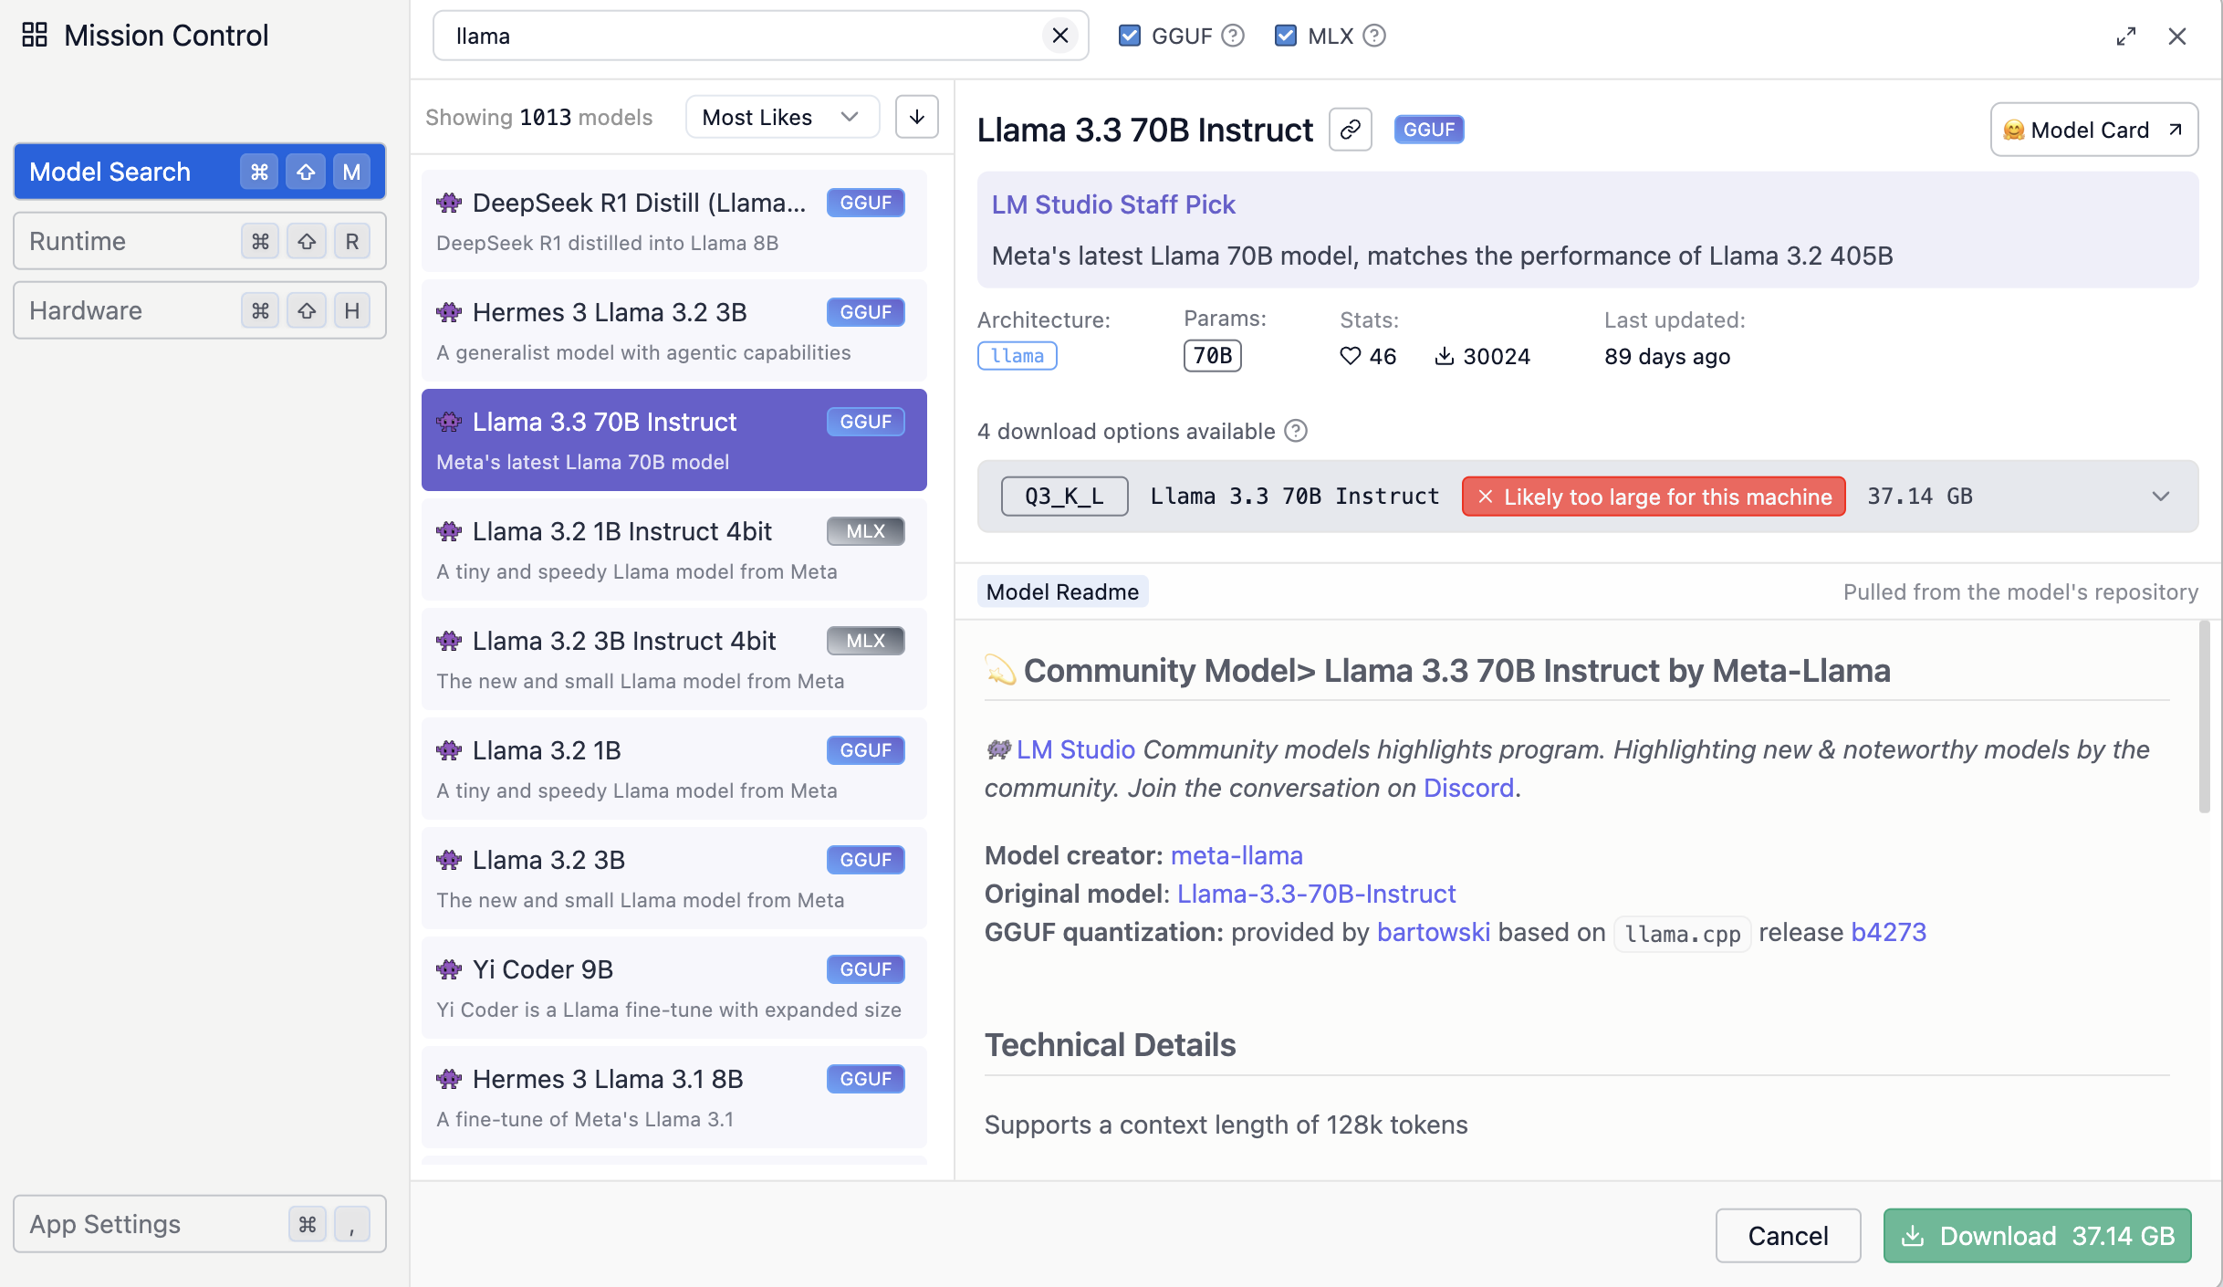This screenshot has height=1287, width=2223.
Task: Click the Hermes 3 Llama 3.2 3B icon
Action: [x=449, y=312]
